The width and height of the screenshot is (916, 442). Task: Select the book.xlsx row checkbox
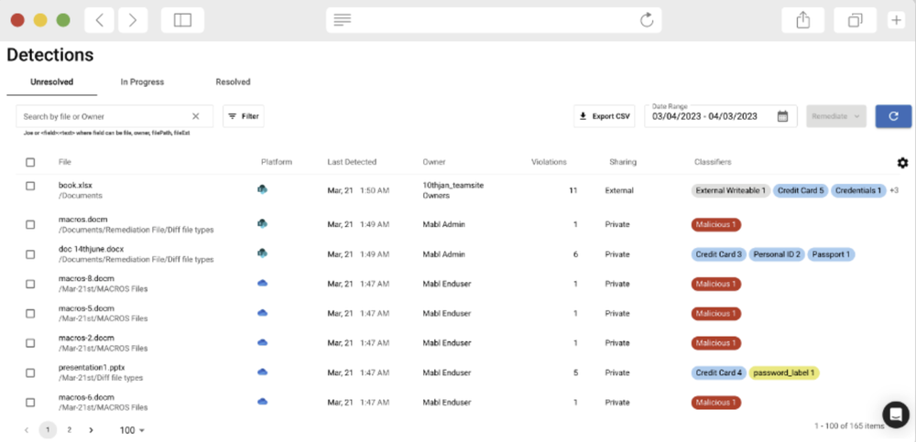pos(30,187)
